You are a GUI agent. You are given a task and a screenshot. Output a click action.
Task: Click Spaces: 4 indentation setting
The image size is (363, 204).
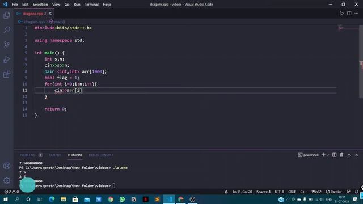click(x=263, y=192)
